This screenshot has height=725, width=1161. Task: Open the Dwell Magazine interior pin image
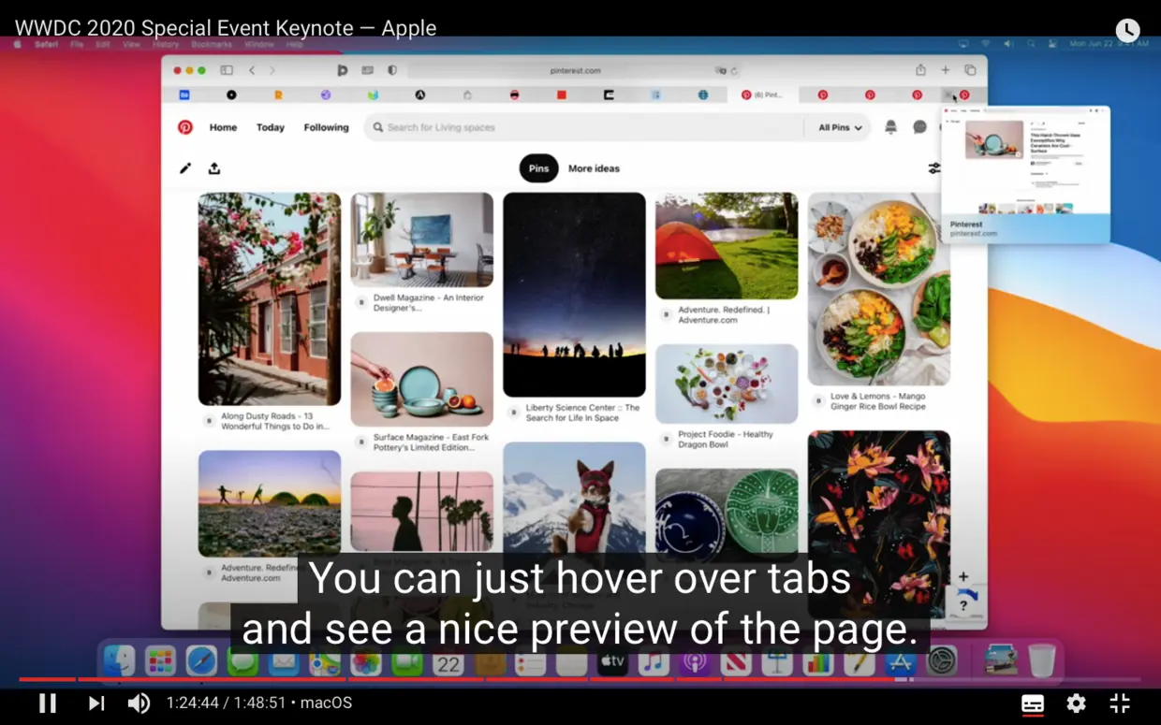coord(422,239)
